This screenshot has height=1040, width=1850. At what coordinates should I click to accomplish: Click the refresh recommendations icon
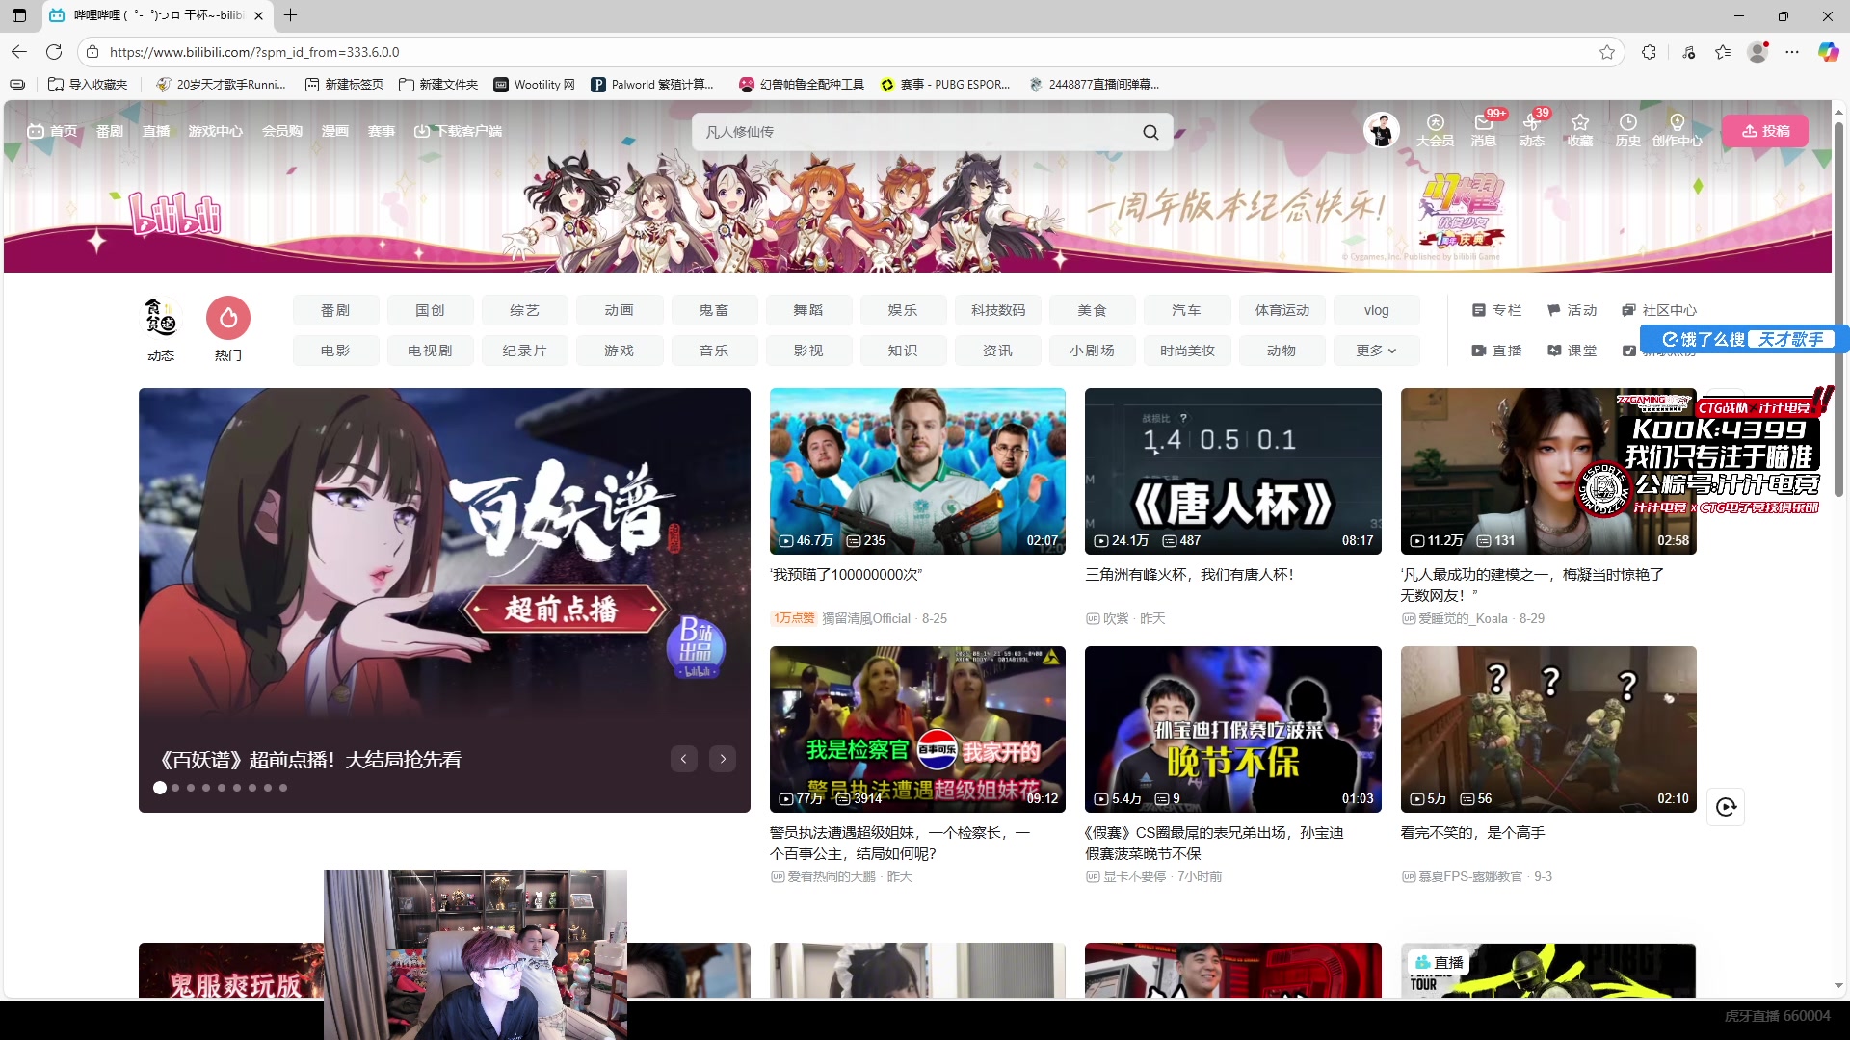click(1726, 807)
